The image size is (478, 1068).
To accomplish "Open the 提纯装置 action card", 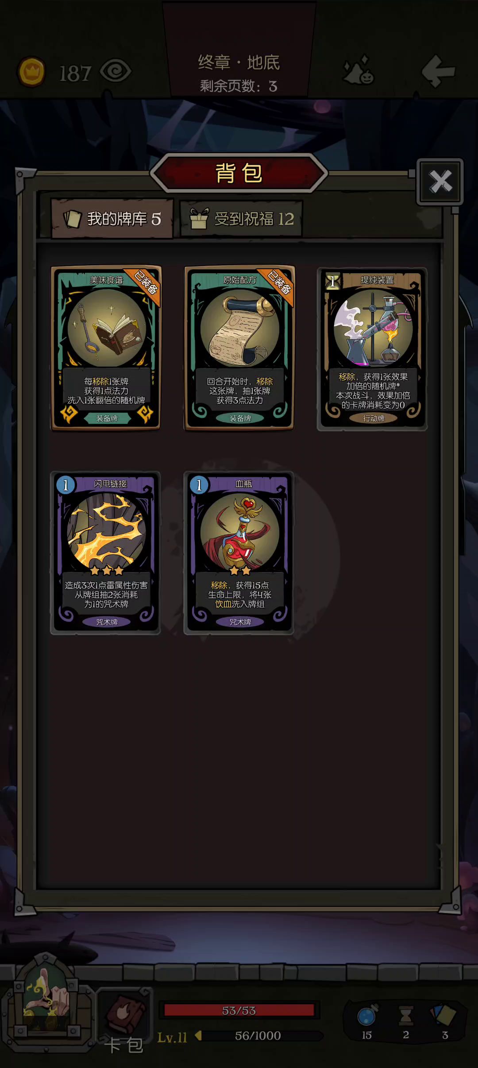I will click(x=372, y=348).
